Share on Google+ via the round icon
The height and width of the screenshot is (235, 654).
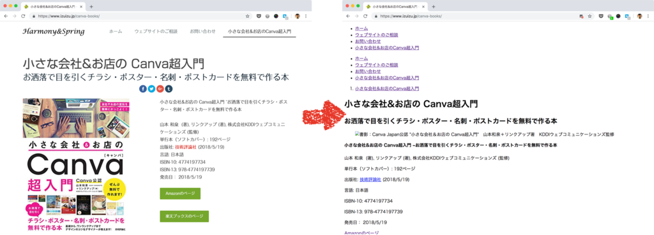coord(160,89)
